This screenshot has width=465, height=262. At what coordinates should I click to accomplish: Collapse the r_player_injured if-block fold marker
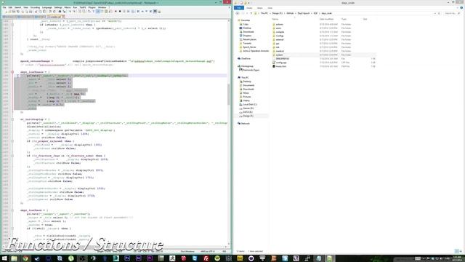point(12,141)
